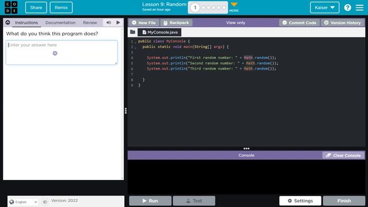368x207 pixels.
Task: Click the 'View only' label
Action: [235, 23]
